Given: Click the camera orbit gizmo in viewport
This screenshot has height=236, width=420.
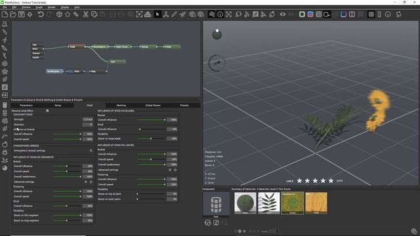Looking at the screenshot, I should (217, 63).
